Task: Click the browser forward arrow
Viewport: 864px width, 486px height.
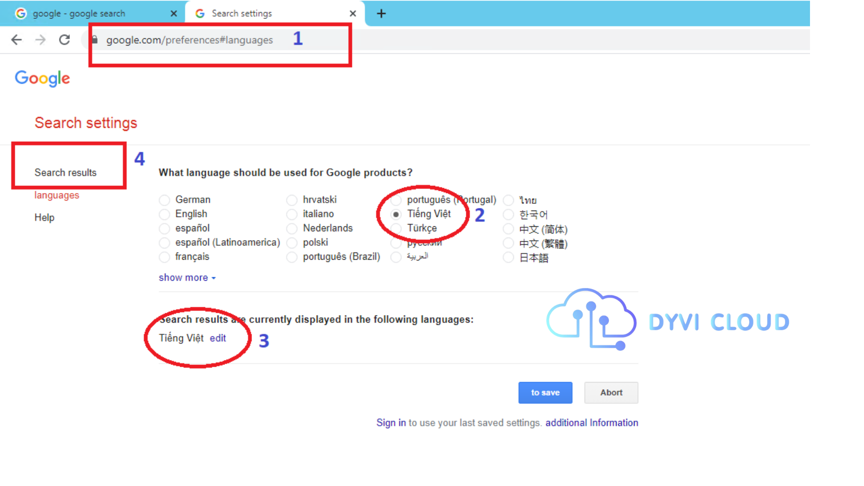Action: 40,40
